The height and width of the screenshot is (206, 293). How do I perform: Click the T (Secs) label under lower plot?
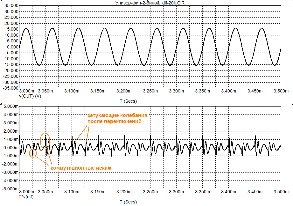pyautogui.click(x=128, y=202)
